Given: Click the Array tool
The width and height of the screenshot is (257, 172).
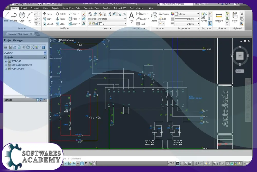Looking at the screenshot, I should pyautogui.click(x=73, y=24).
